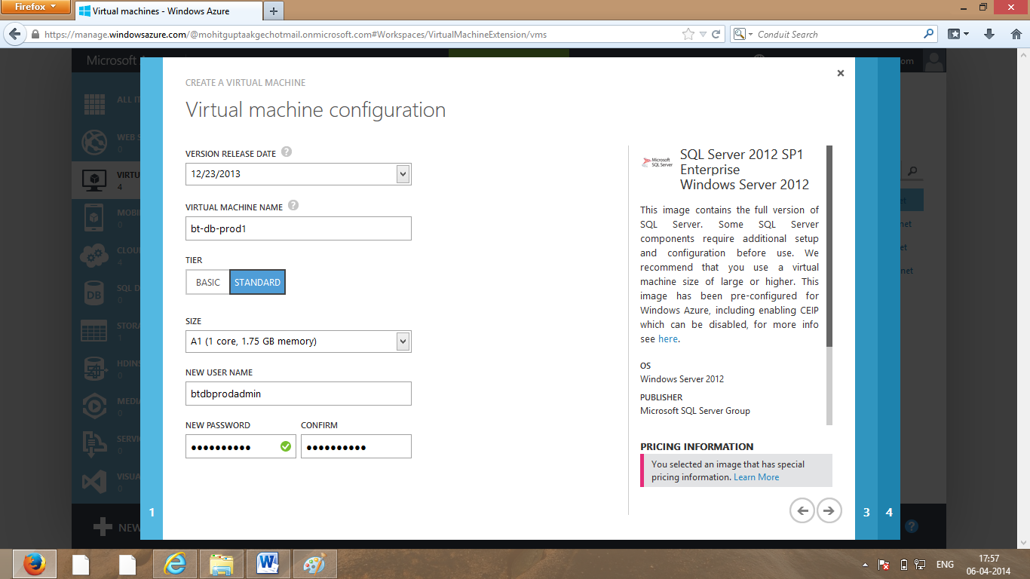The width and height of the screenshot is (1030, 579).
Task: Jump to wizard step 1 bar
Action: [152, 299]
